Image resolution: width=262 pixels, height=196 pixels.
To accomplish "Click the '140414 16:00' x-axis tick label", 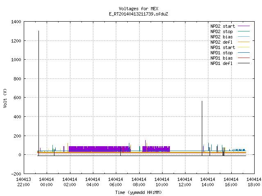I will 231,182.
